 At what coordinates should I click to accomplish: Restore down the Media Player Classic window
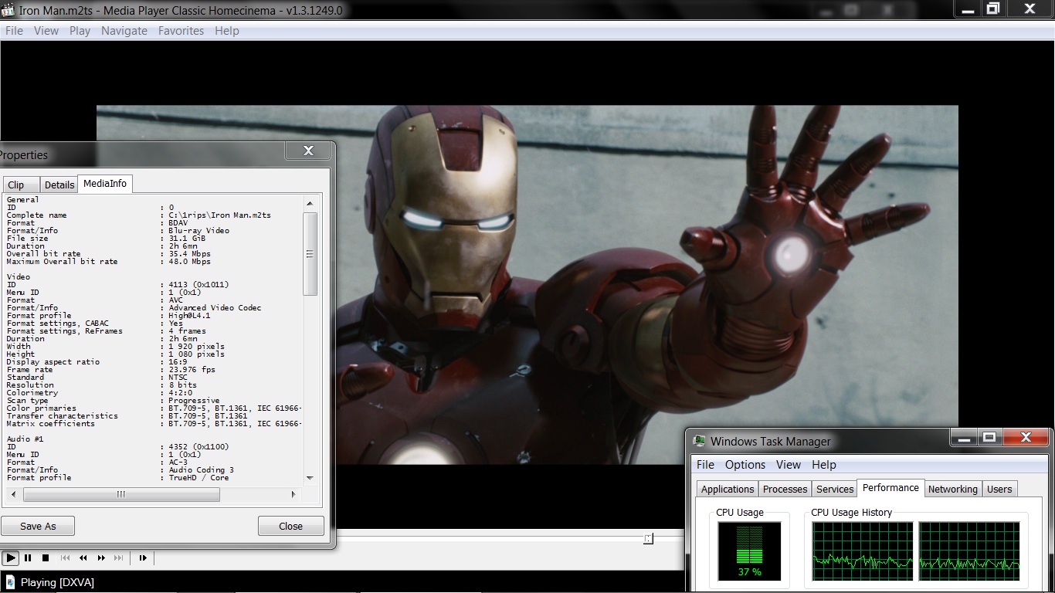[x=993, y=8]
